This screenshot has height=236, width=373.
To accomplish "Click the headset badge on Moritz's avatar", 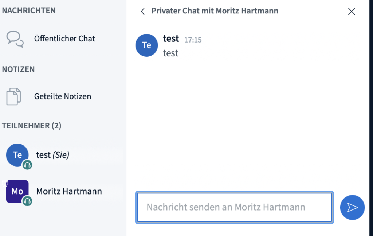I will (27, 201).
